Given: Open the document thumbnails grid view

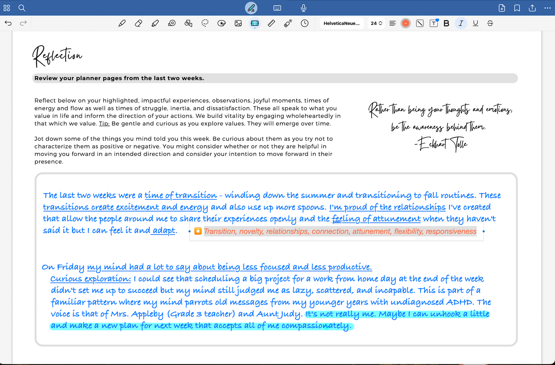Looking at the screenshot, I should coord(7,8).
